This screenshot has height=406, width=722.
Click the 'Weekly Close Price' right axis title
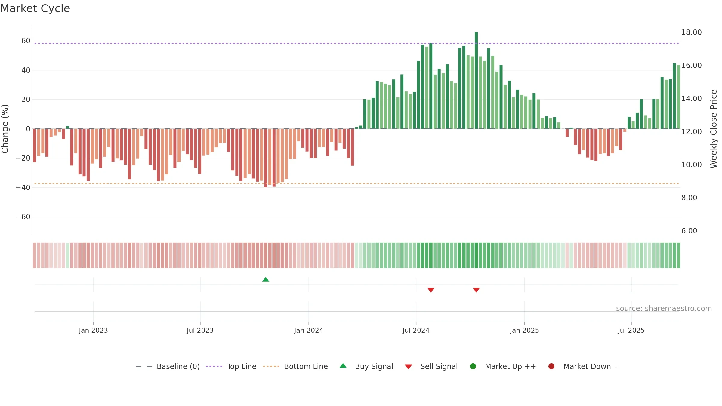714,129
